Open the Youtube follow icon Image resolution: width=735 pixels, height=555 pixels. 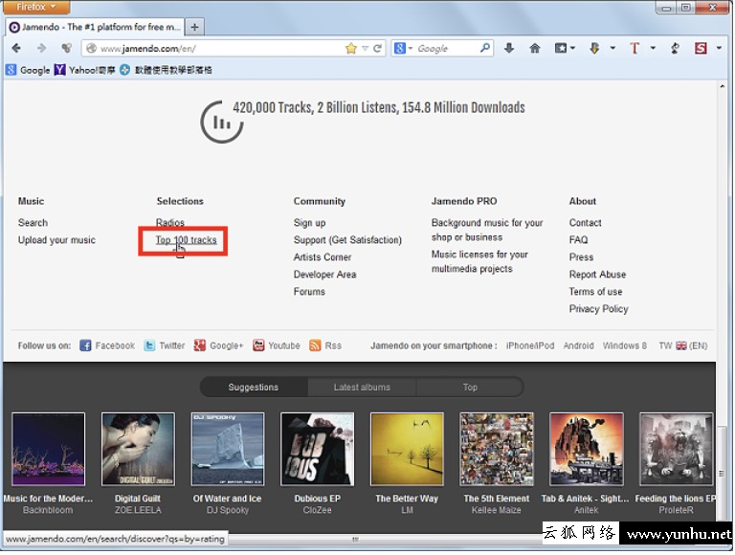pyautogui.click(x=258, y=345)
